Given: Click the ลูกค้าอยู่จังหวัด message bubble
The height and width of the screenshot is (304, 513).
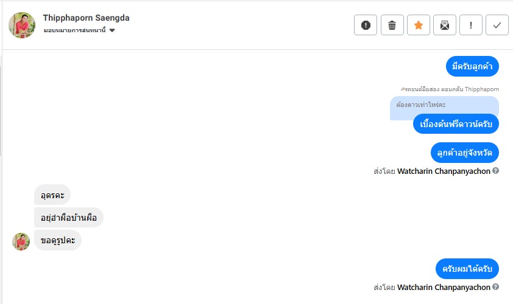Looking at the screenshot, I should click(x=464, y=152).
